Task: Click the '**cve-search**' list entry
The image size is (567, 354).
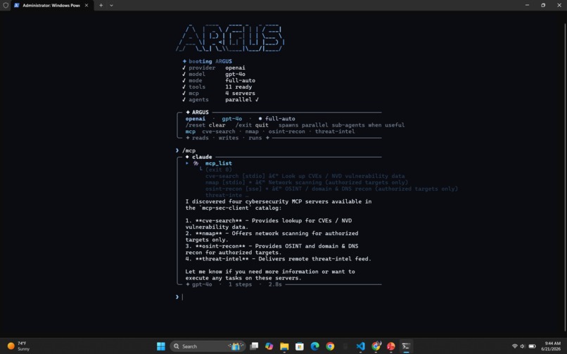Action: (218, 220)
